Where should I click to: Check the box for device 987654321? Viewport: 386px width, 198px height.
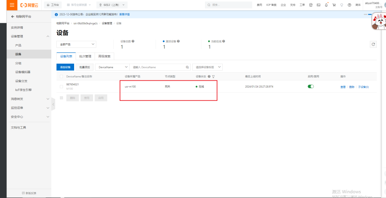pos(61,86)
